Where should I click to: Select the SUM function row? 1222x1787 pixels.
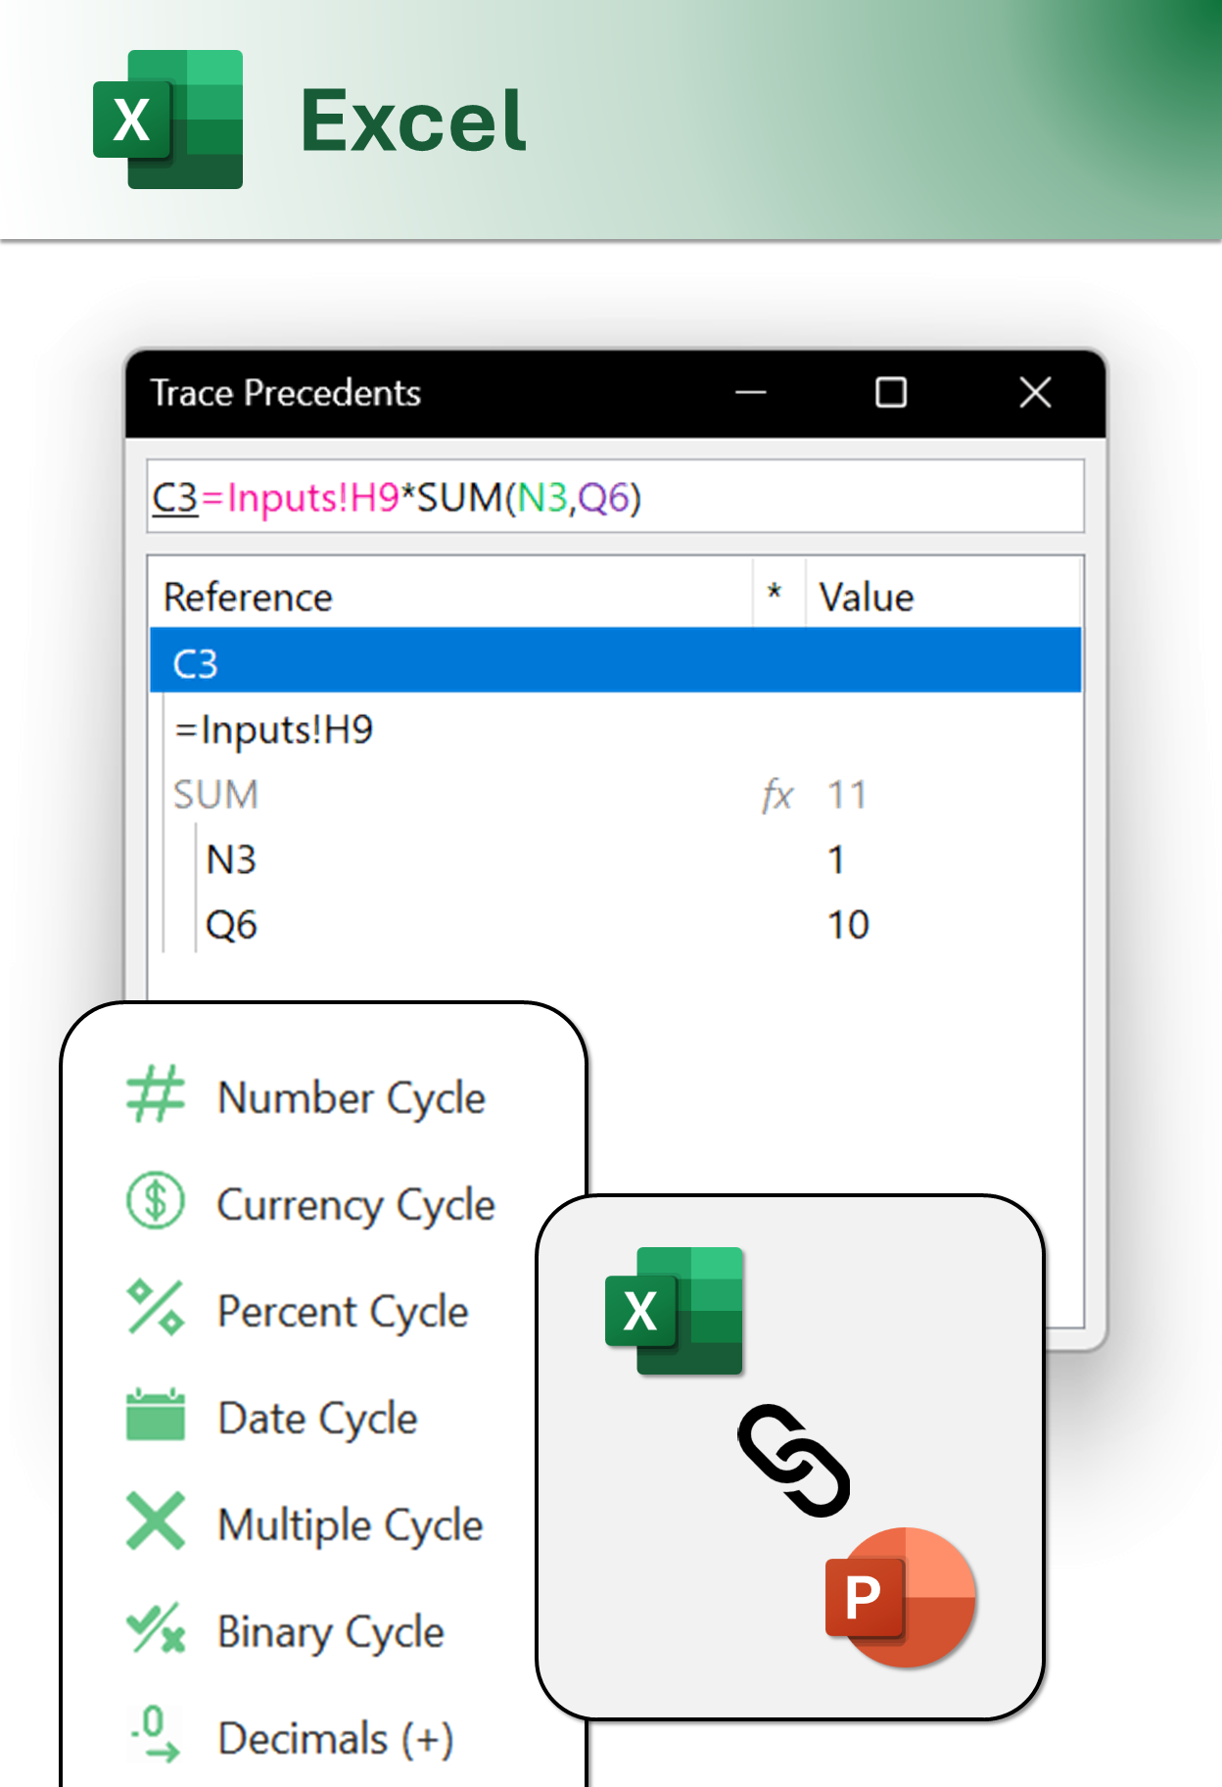pos(616,795)
